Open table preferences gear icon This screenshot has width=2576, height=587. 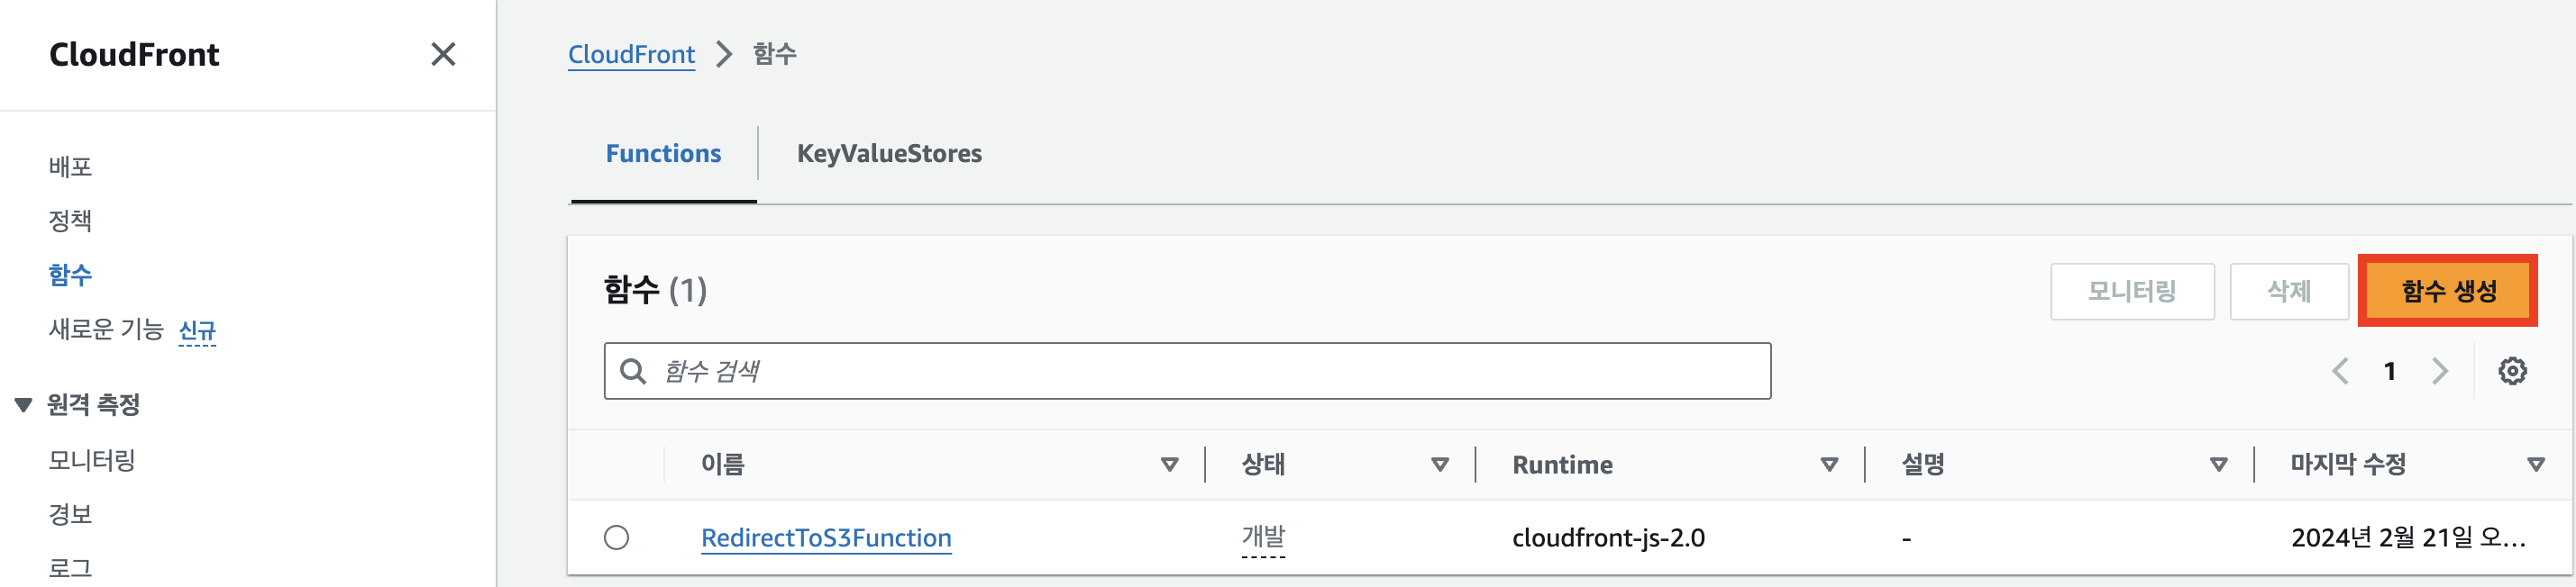2512,371
